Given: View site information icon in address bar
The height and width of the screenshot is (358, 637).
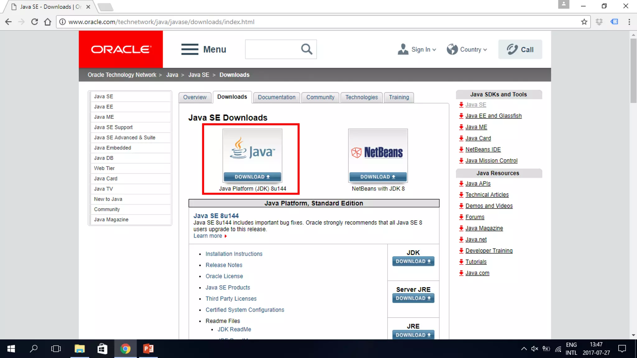Looking at the screenshot, I should pyautogui.click(x=63, y=22).
